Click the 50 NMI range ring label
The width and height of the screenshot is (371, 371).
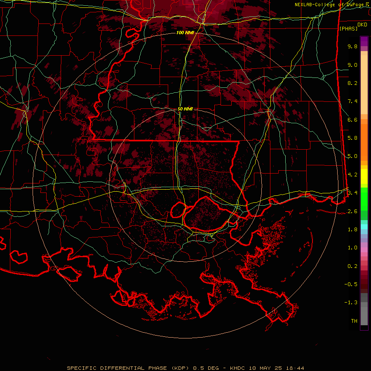pyautogui.click(x=185, y=109)
